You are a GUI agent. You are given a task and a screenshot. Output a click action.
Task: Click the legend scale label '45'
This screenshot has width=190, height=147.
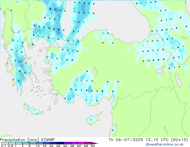click(x=86, y=146)
